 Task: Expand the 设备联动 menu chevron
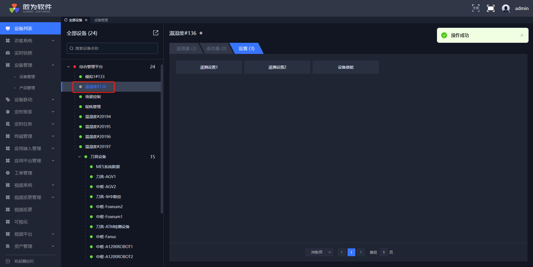coord(53,99)
